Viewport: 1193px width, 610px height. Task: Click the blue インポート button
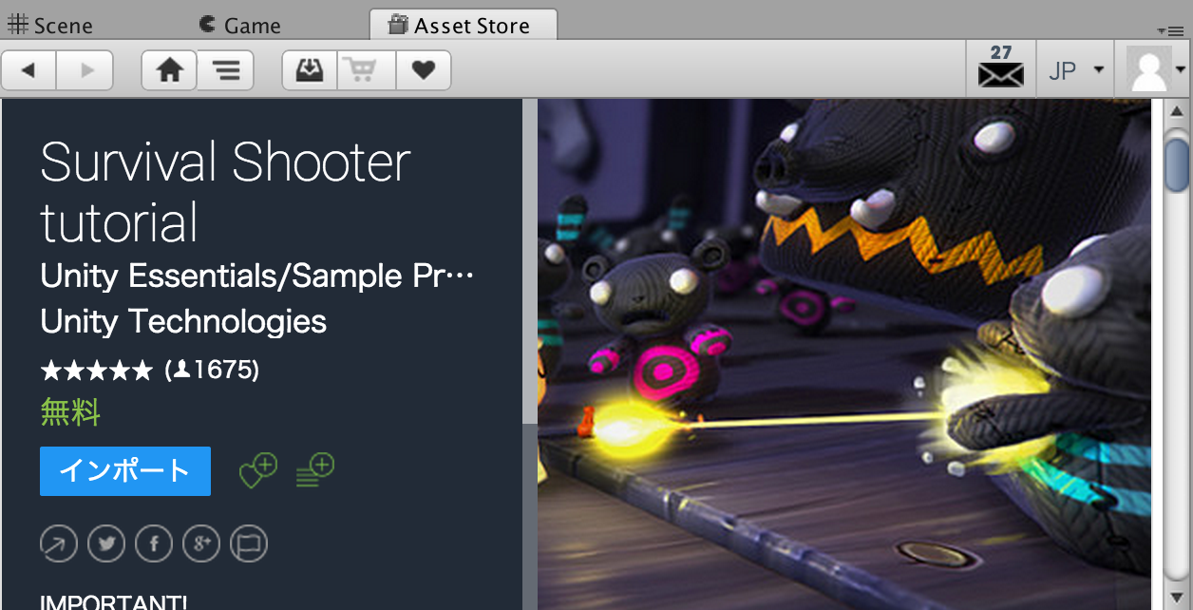click(x=125, y=471)
